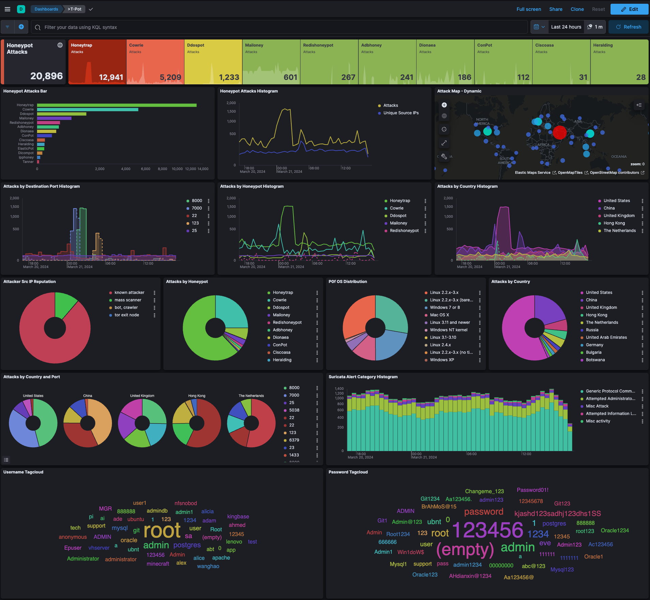Toggle legend for Attacks by Country and Port
Image resolution: width=650 pixels, height=600 pixels.
coord(6,460)
